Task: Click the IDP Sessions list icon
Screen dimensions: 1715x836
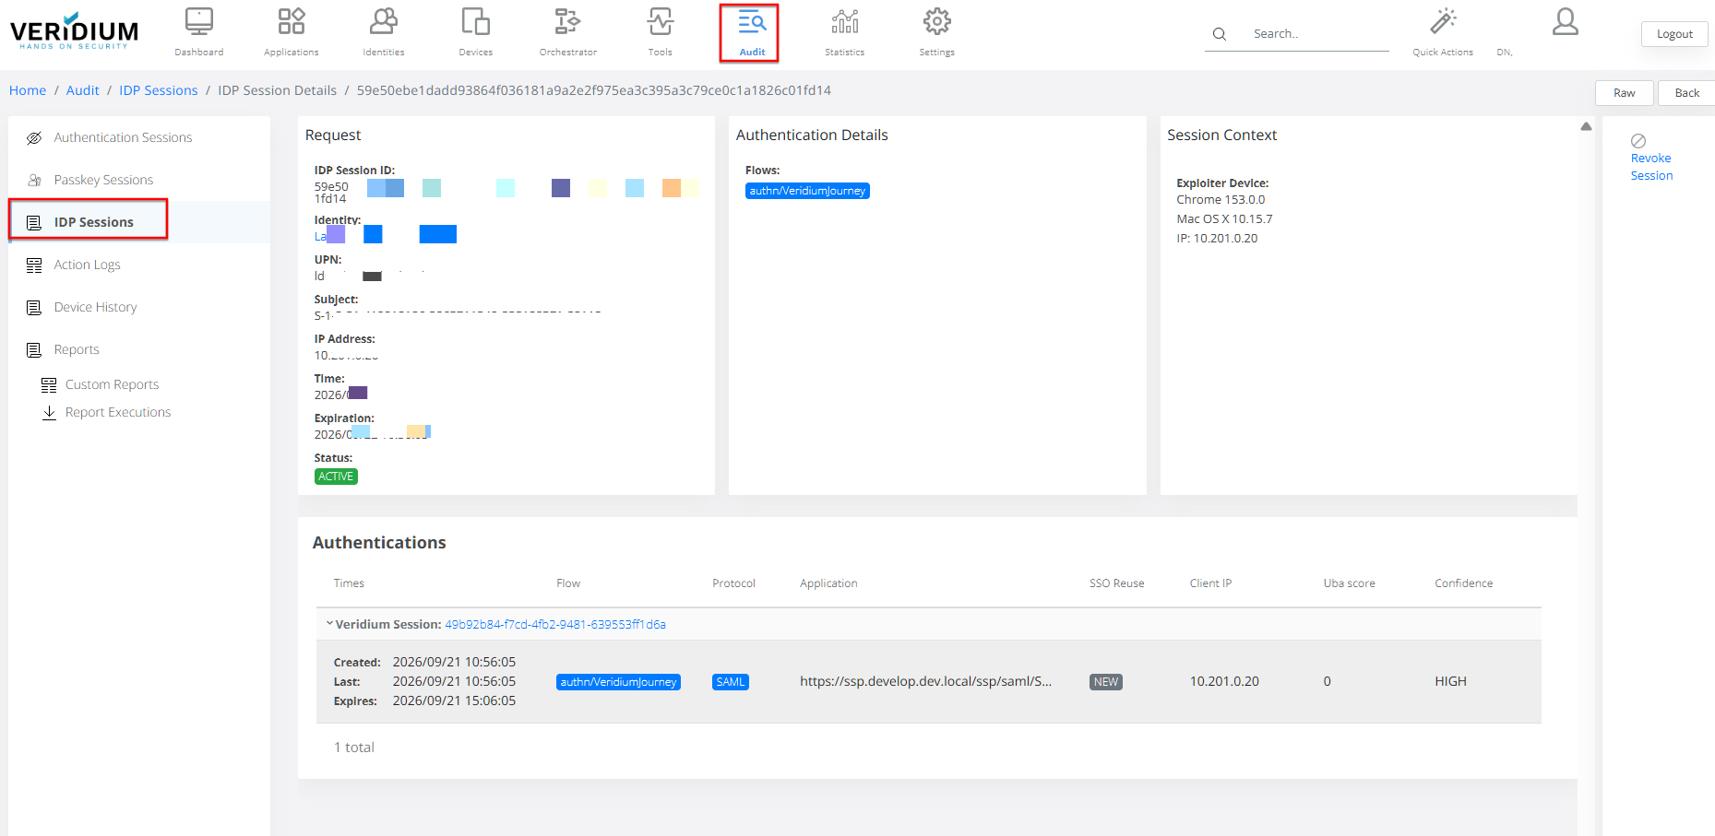Action: [x=34, y=223]
